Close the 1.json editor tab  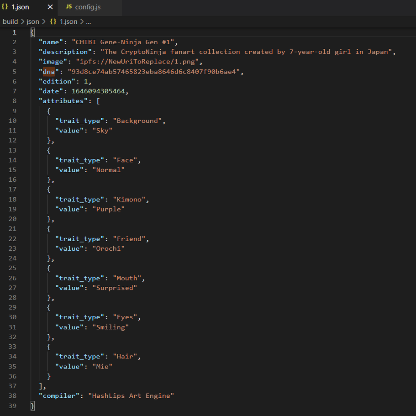click(x=50, y=7)
